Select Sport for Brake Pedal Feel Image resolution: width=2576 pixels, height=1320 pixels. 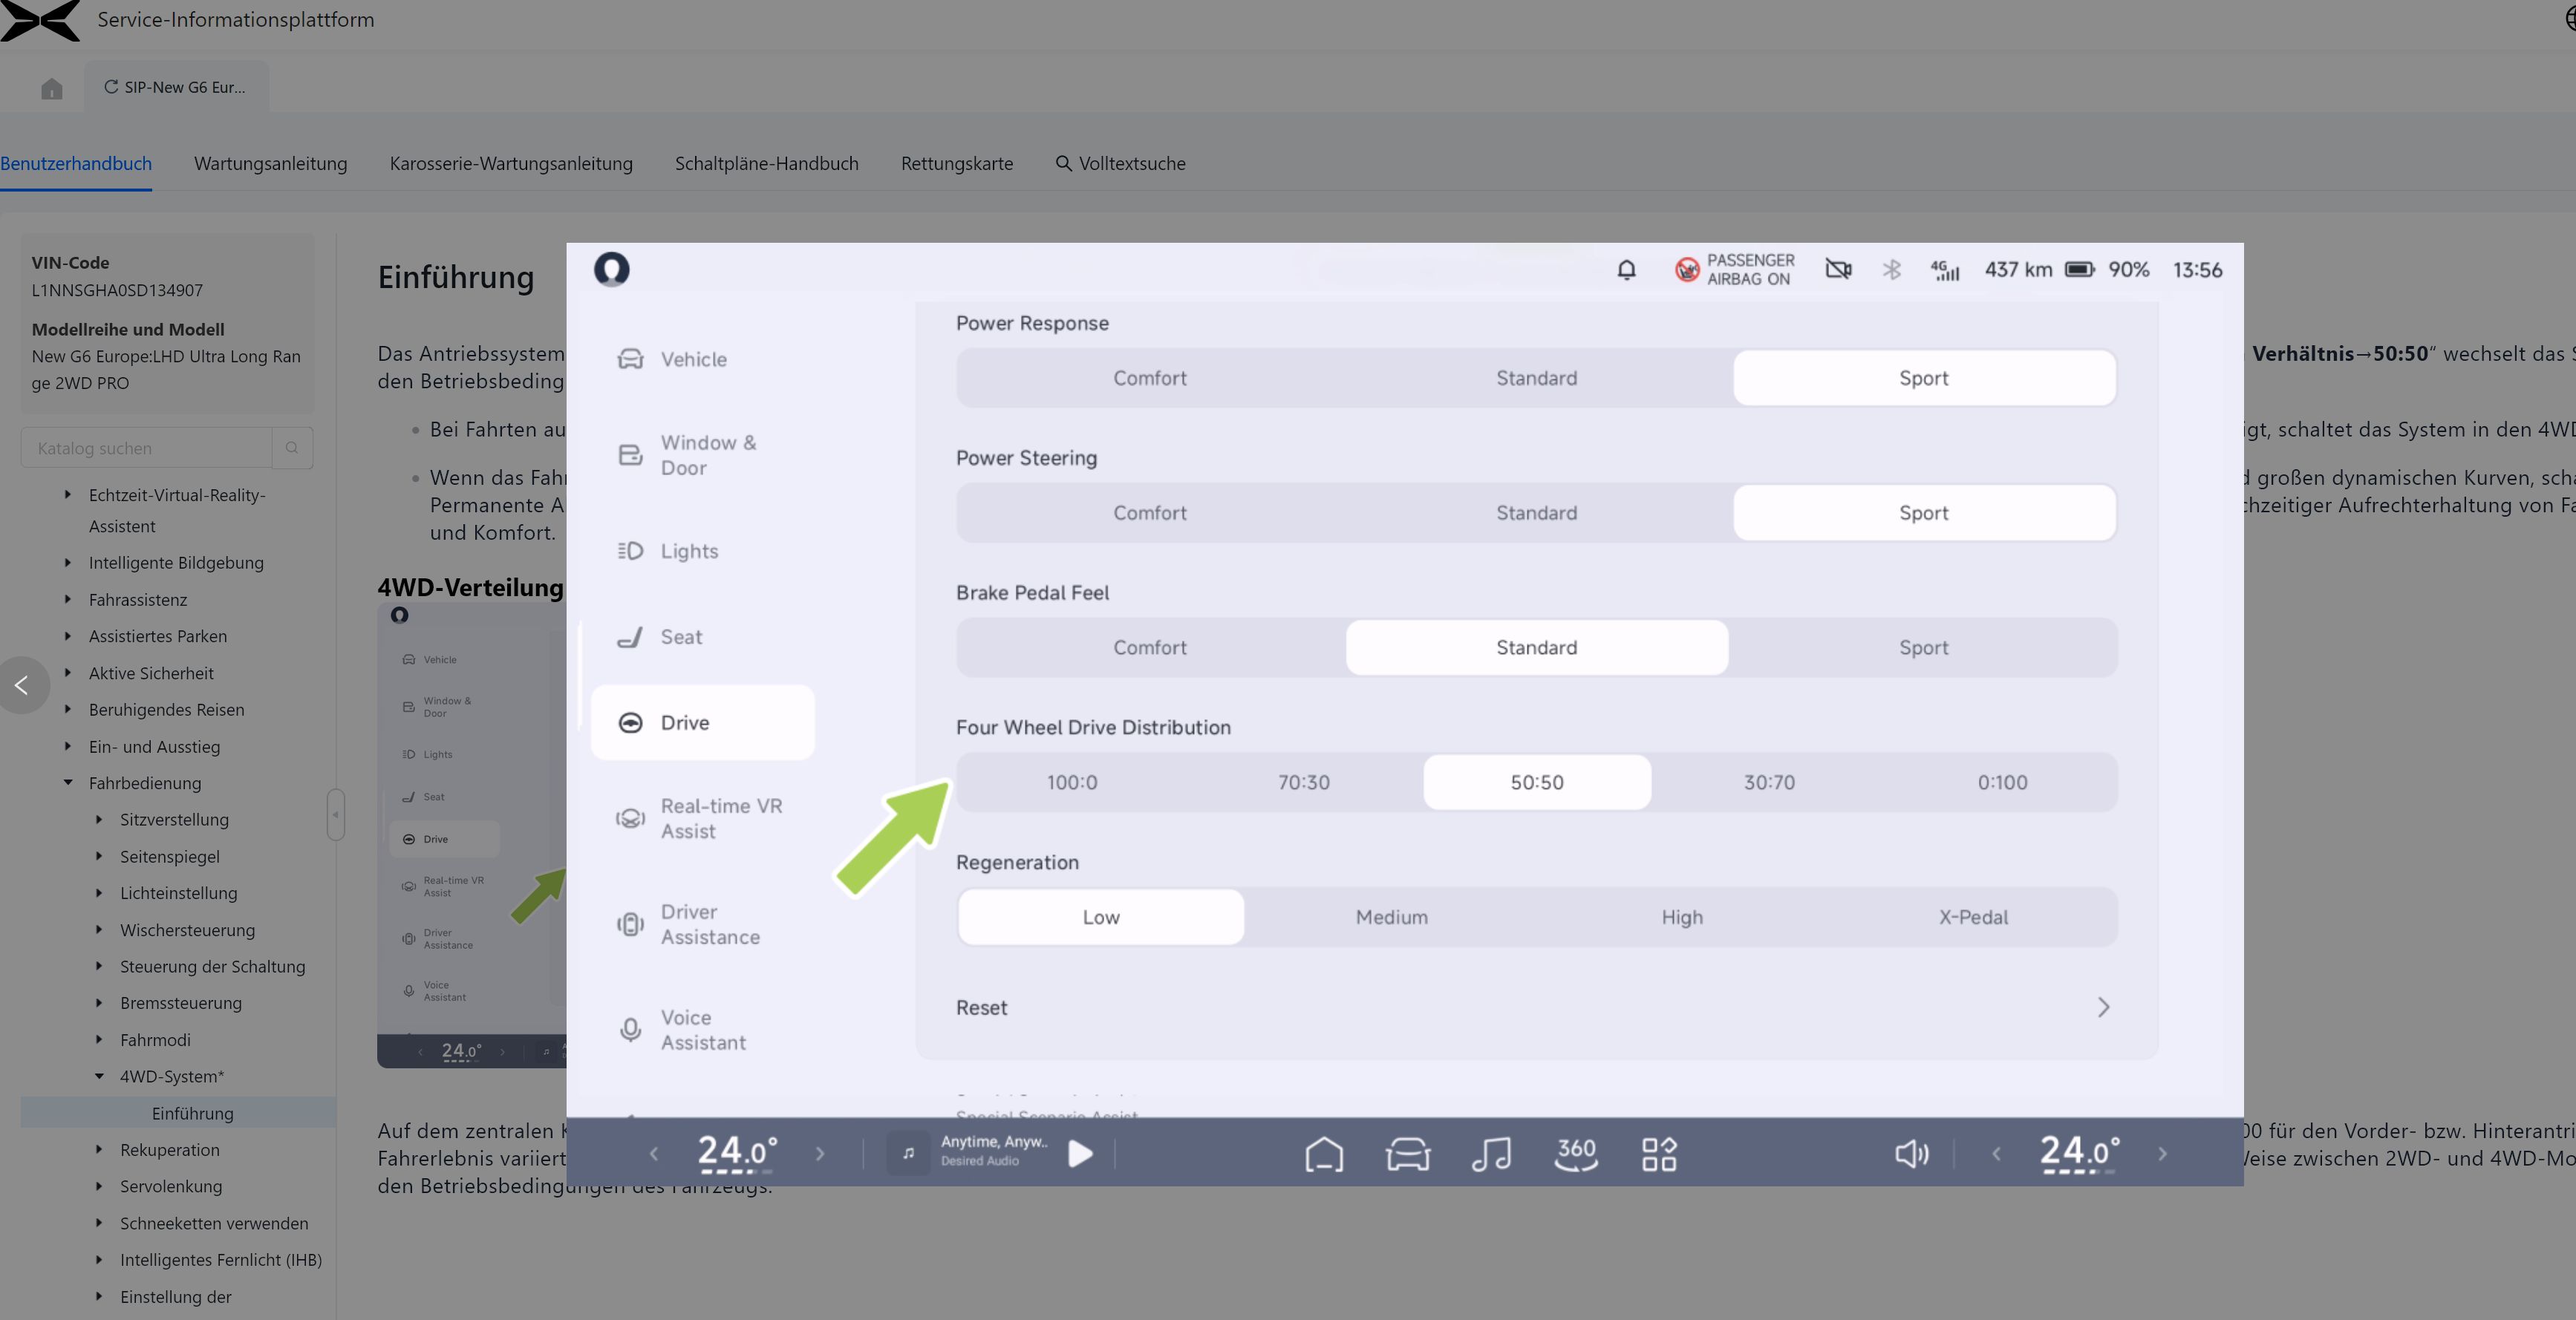tap(1923, 647)
